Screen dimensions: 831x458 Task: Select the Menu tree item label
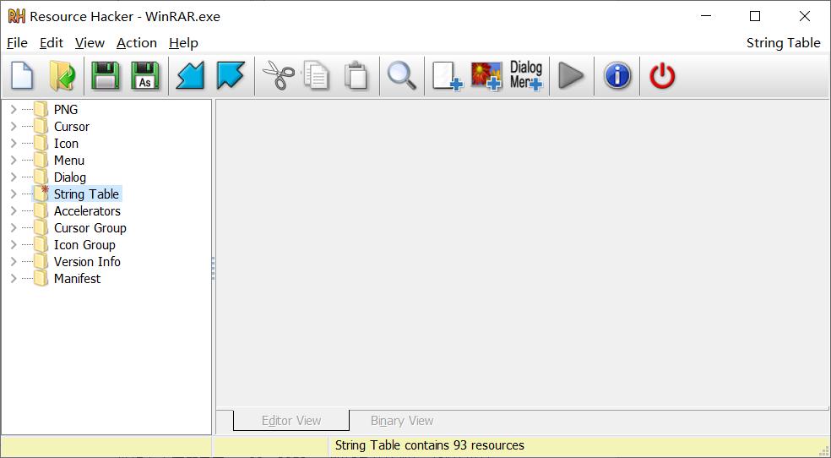coord(69,160)
